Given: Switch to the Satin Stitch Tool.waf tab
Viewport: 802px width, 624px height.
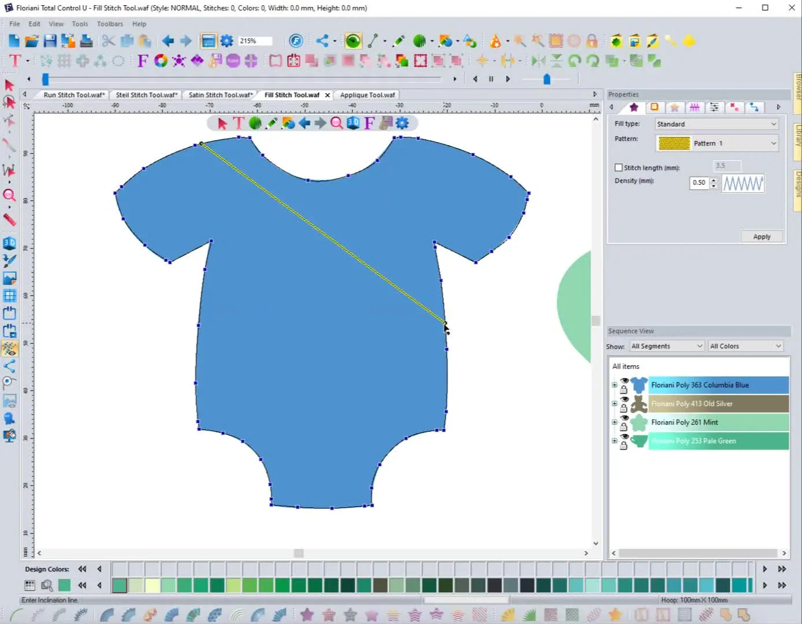Looking at the screenshot, I should point(220,94).
